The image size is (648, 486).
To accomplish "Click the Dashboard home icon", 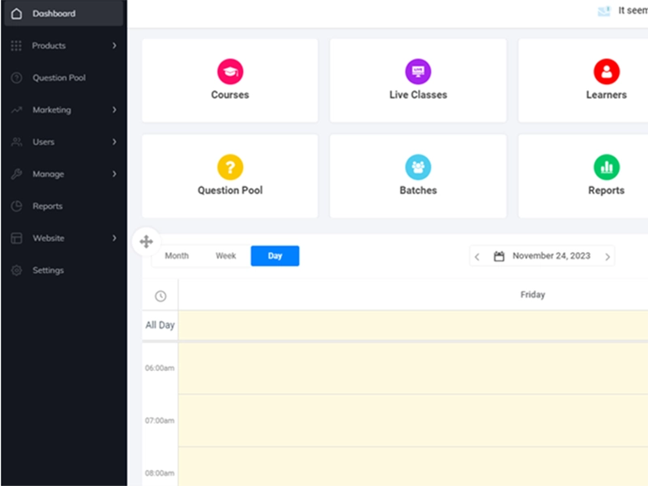I will click(16, 14).
